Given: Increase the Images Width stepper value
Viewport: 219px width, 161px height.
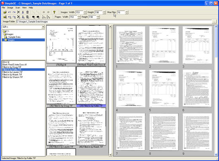Looking at the screenshot, I should pos(85,11).
